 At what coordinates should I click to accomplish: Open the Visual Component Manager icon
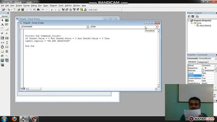[x=85, y=9]
